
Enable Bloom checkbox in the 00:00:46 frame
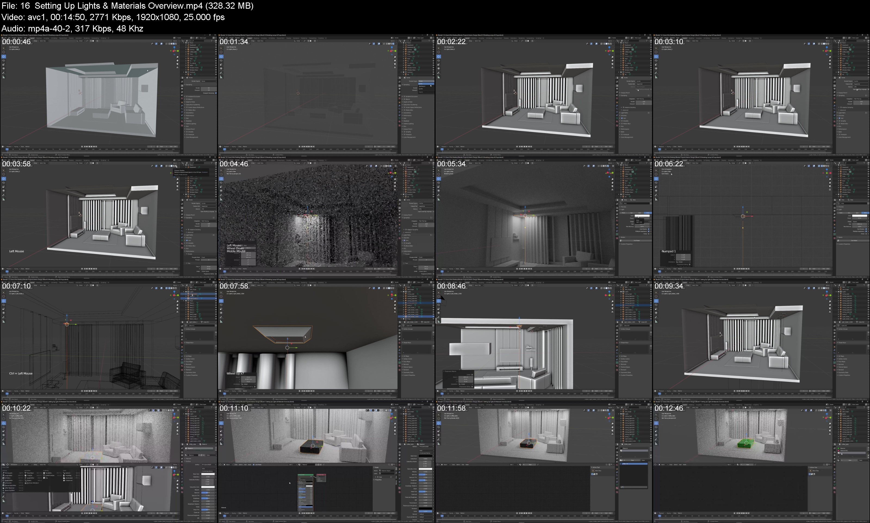pos(187,99)
